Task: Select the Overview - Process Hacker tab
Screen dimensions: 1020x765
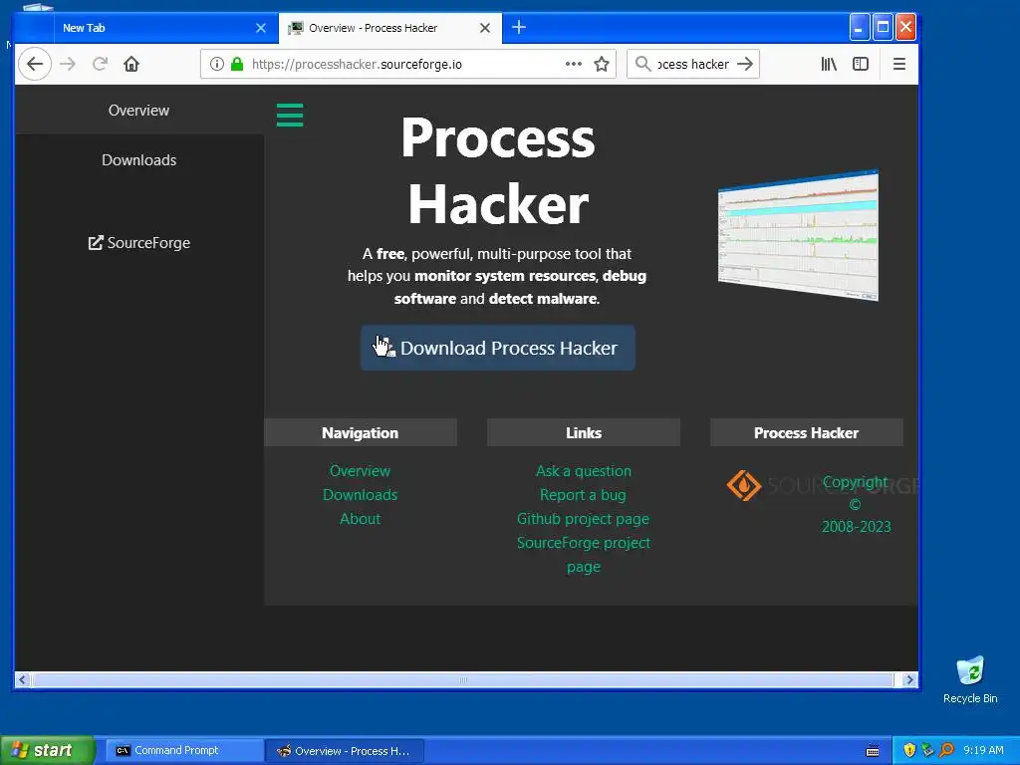Action: (390, 28)
